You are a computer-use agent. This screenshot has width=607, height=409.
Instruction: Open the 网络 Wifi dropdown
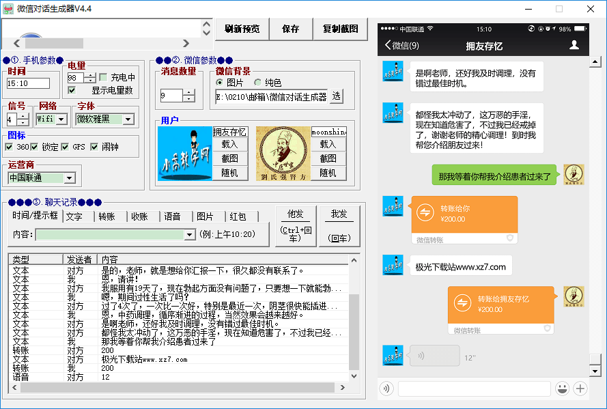pos(60,119)
